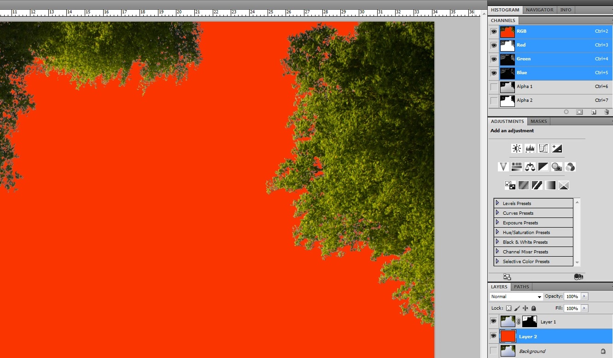Click the mask link icon on Layer 1
The width and height of the screenshot is (613, 358).
(518, 322)
